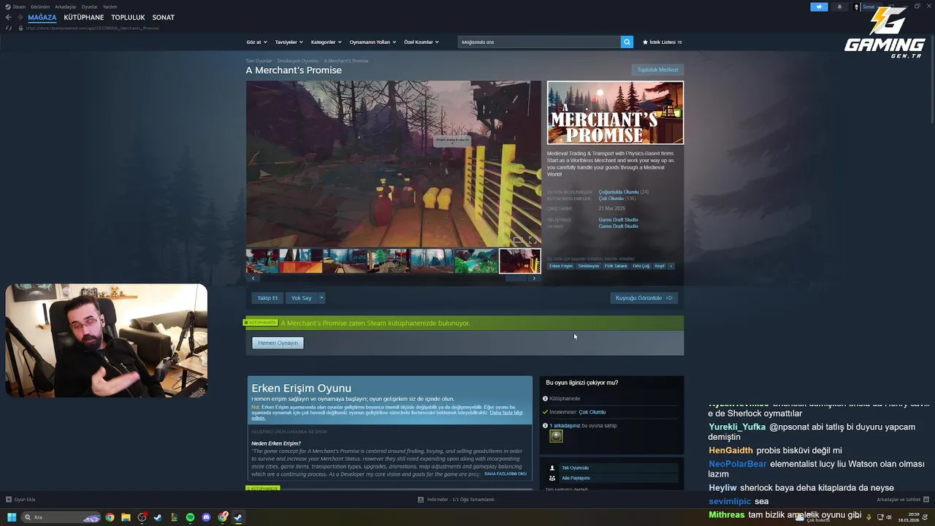The width and height of the screenshot is (935, 526).
Task: Click the Windows taskbar Ara search box
Action: (x=61, y=517)
